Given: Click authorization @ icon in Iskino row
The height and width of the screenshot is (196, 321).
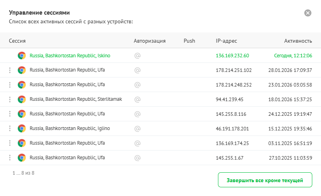Looking at the screenshot, I should coord(138,56).
